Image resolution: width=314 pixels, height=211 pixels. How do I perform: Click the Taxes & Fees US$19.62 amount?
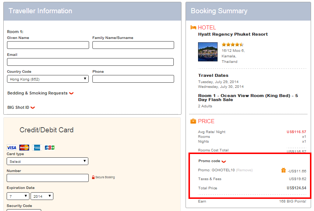[x=297, y=179]
